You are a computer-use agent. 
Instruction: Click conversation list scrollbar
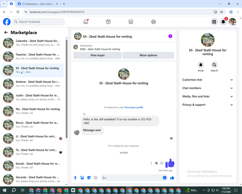[x=67, y=89]
